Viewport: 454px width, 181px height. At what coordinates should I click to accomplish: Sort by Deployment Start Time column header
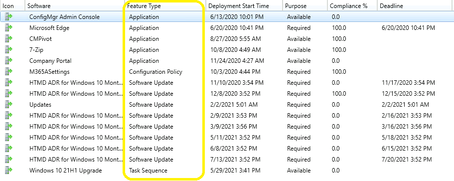tap(244, 6)
